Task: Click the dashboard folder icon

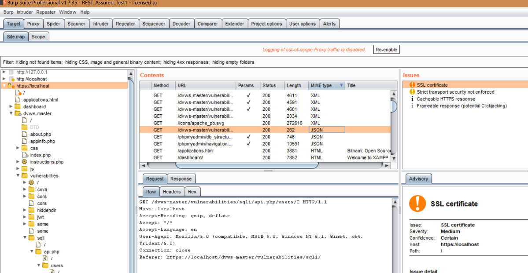Action: click(x=18, y=106)
